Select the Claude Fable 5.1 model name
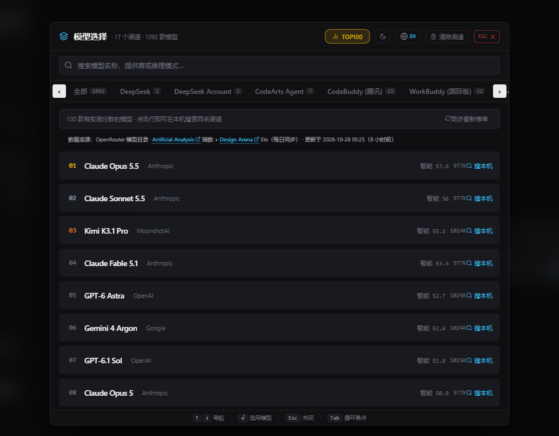This screenshot has width=559, height=436. (x=111, y=263)
